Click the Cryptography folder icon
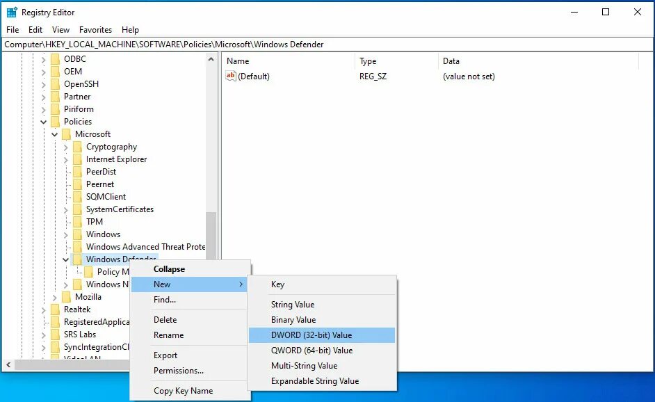 [x=77, y=147]
